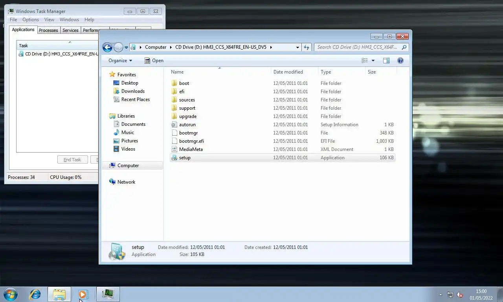Image resolution: width=503 pixels, height=302 pixels.
Task: Open the Documents library
Action: point(133,124)
